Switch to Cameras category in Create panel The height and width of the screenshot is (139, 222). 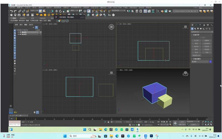201,29
